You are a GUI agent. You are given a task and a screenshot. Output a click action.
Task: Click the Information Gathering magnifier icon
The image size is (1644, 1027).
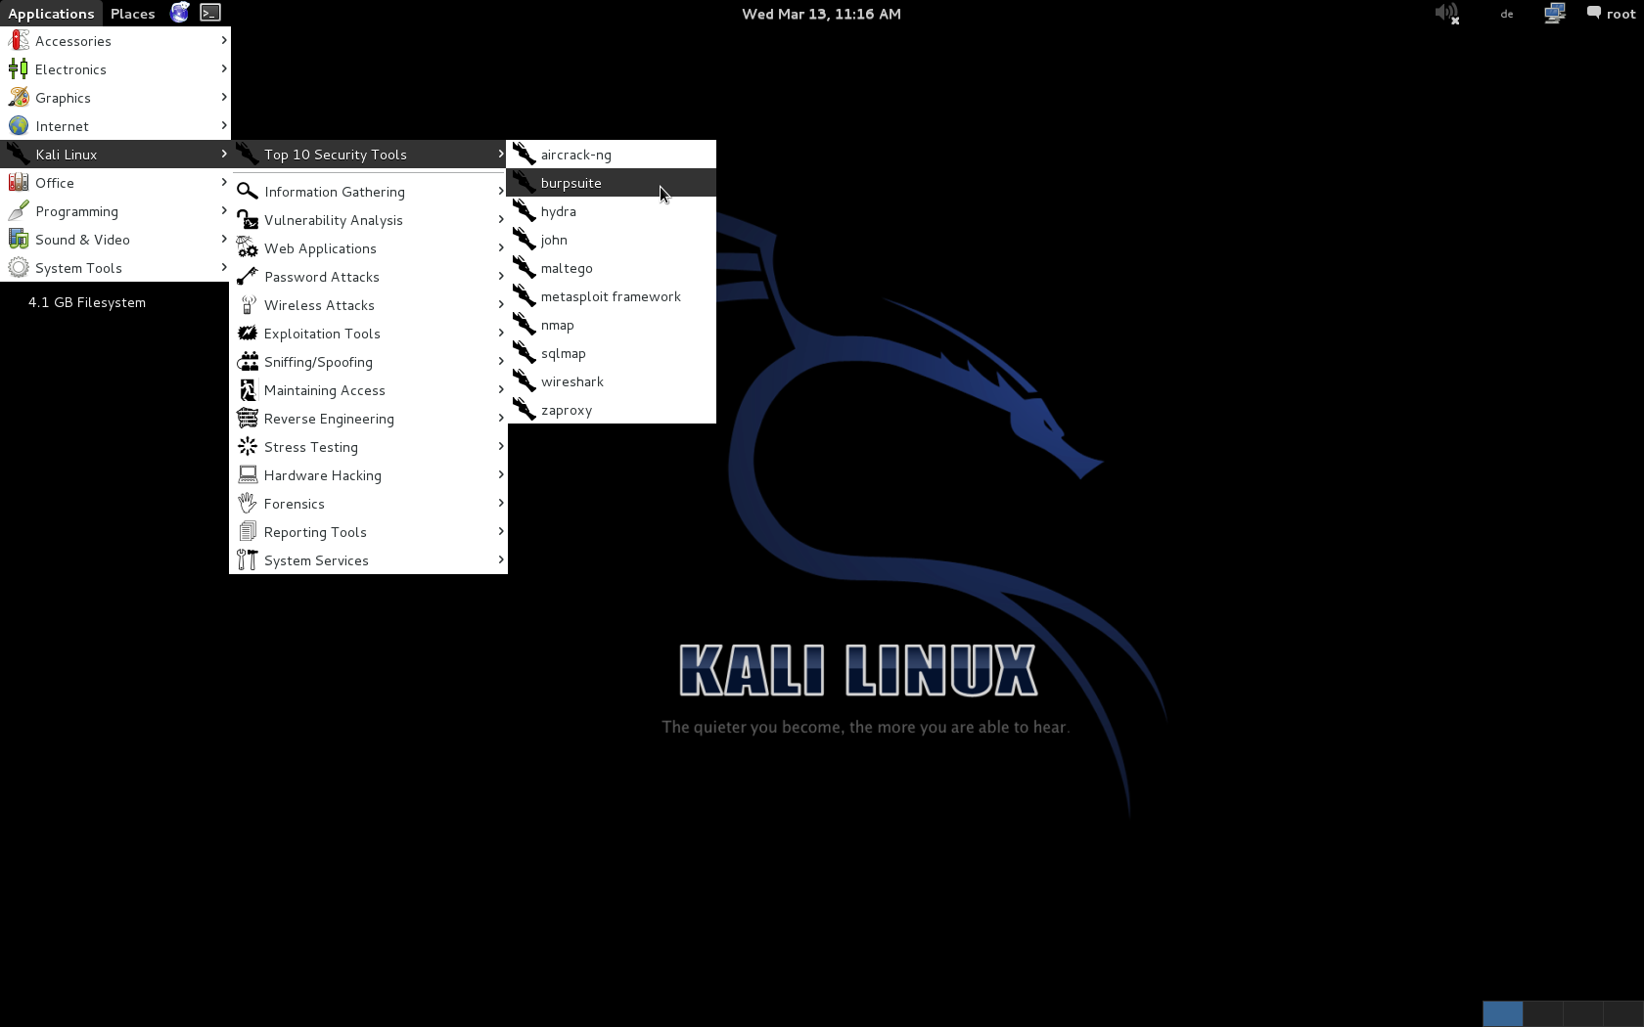248,192
